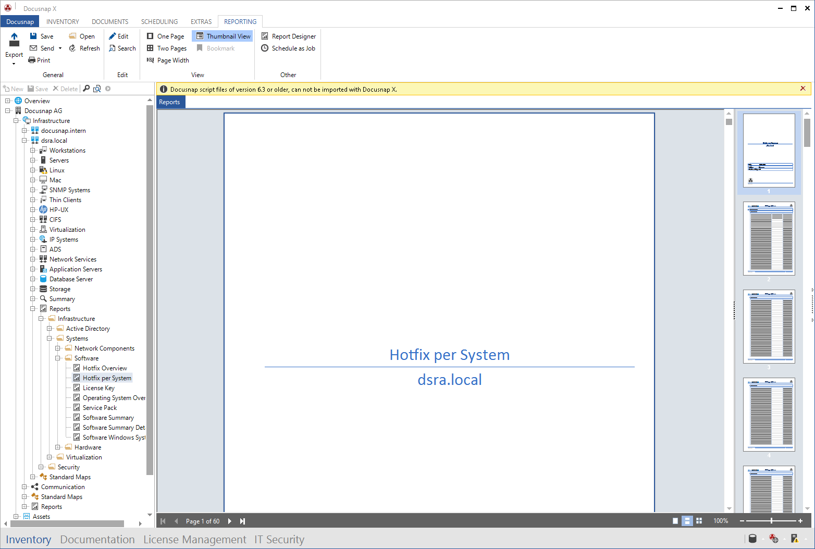Select the SNMP Systems tree item

[70, 190]
